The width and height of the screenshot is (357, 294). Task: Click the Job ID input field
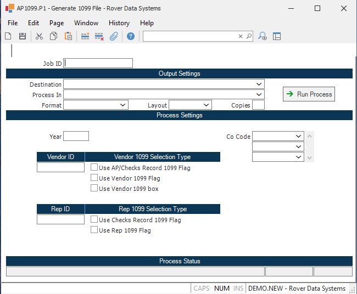pyautogui.click(x=98, y=63)
